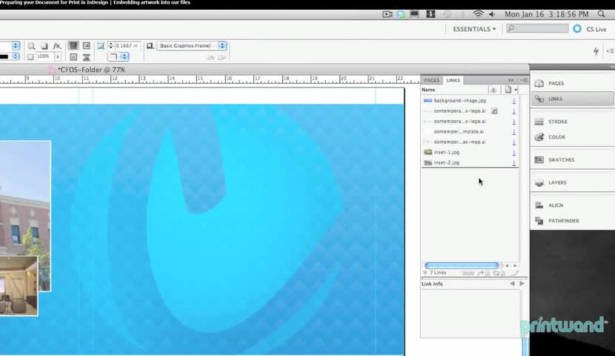Image resolution: width=615 pixels, height=356 pixels.
Task: Toggle the no text wrap button
Action: point(73,45)
